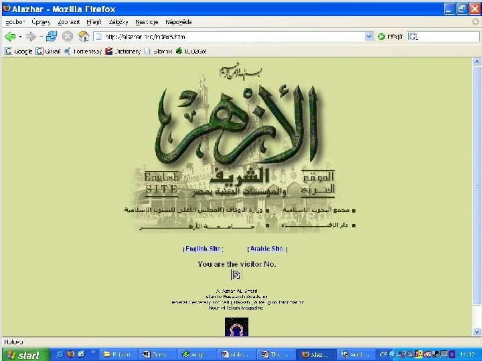Maximize or restore the Firefox window

462,9
